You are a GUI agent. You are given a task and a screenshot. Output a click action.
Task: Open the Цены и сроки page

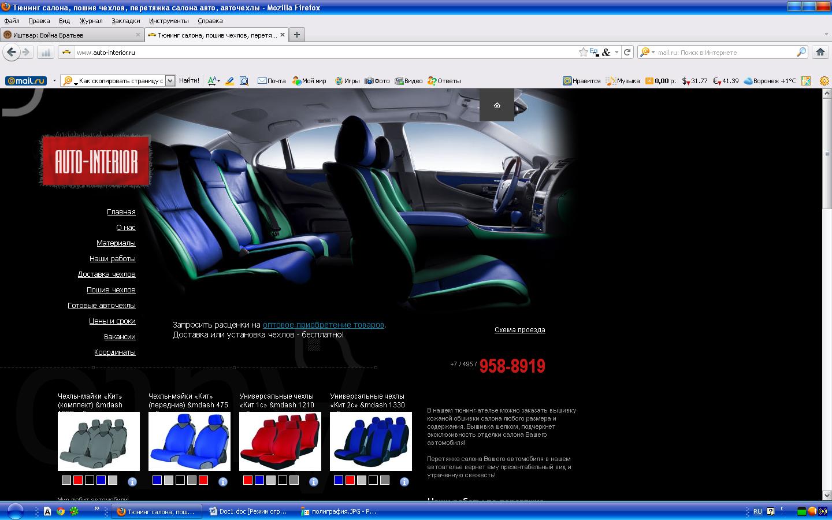(112, 321)
